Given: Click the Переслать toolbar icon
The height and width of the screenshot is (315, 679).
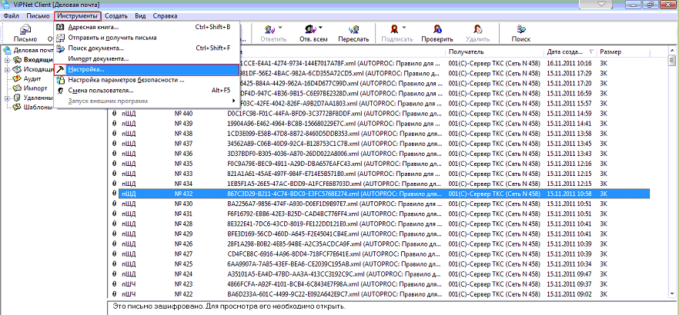Looking at the screenshot, I should point(354,29).
